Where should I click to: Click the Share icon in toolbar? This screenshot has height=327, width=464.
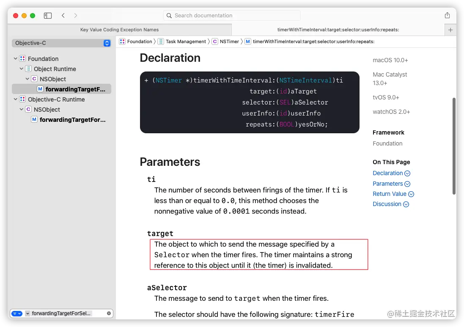(x=447, y=15)
